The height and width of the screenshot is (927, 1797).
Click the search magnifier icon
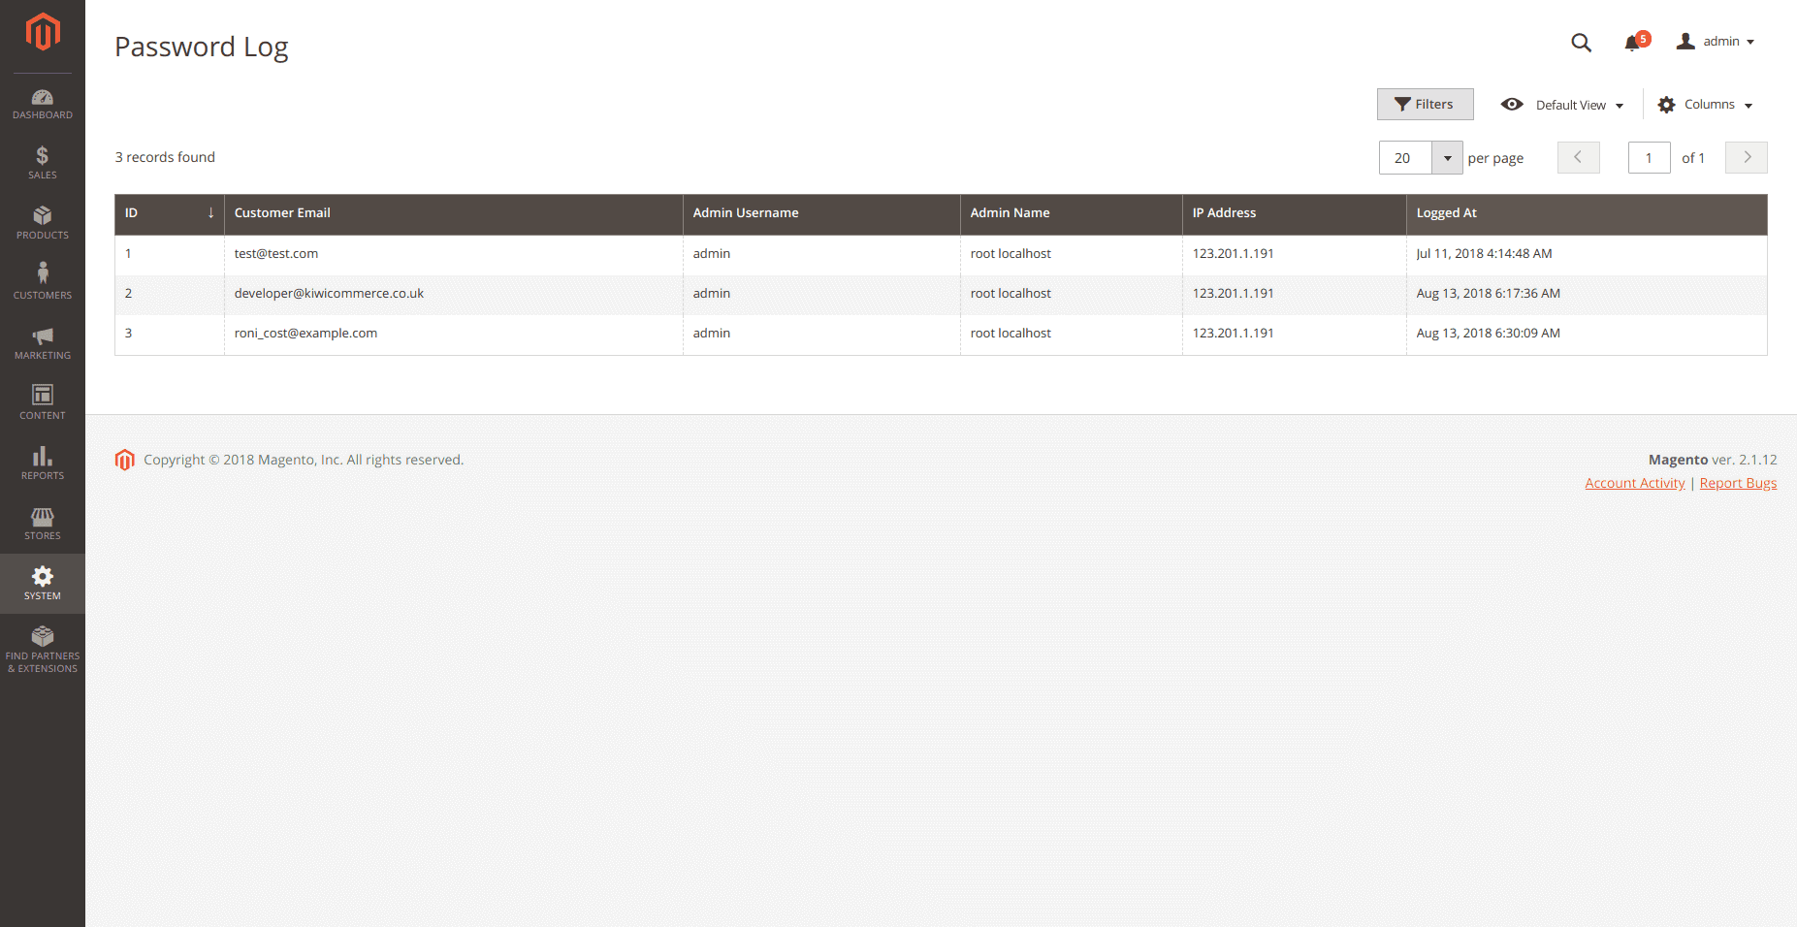[1581, 43]
